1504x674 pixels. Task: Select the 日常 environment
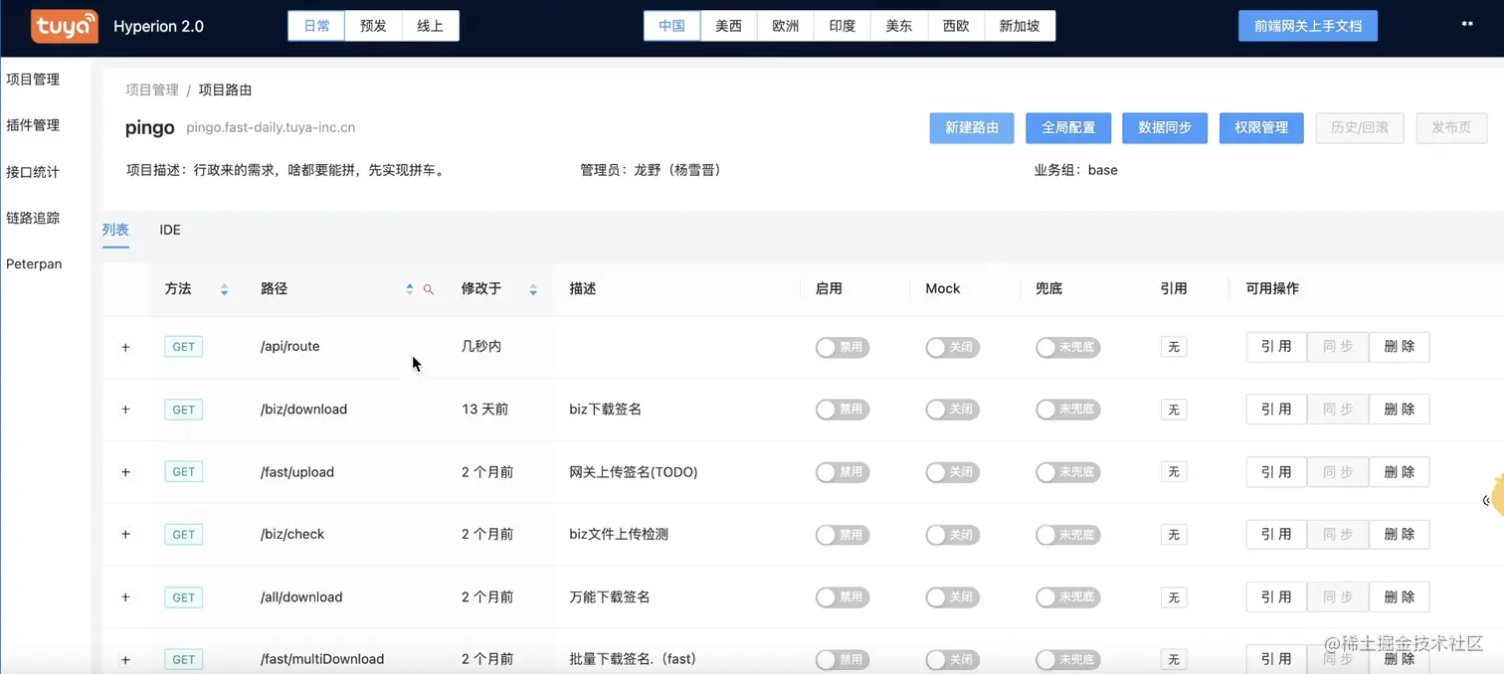tap(316, 26)
